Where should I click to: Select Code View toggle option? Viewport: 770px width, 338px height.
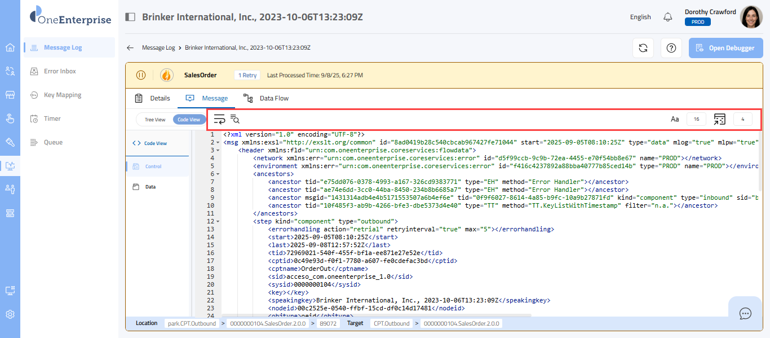[x=189, y=120]
